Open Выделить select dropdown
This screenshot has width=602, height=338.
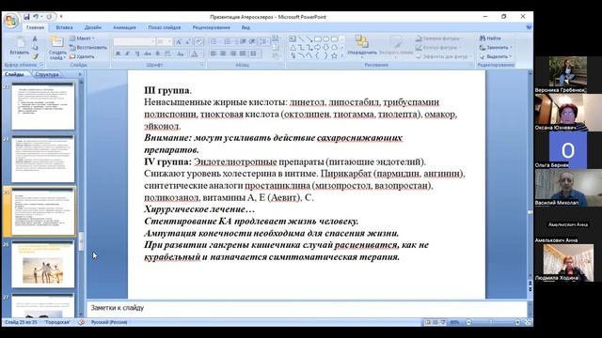(496, 56)
